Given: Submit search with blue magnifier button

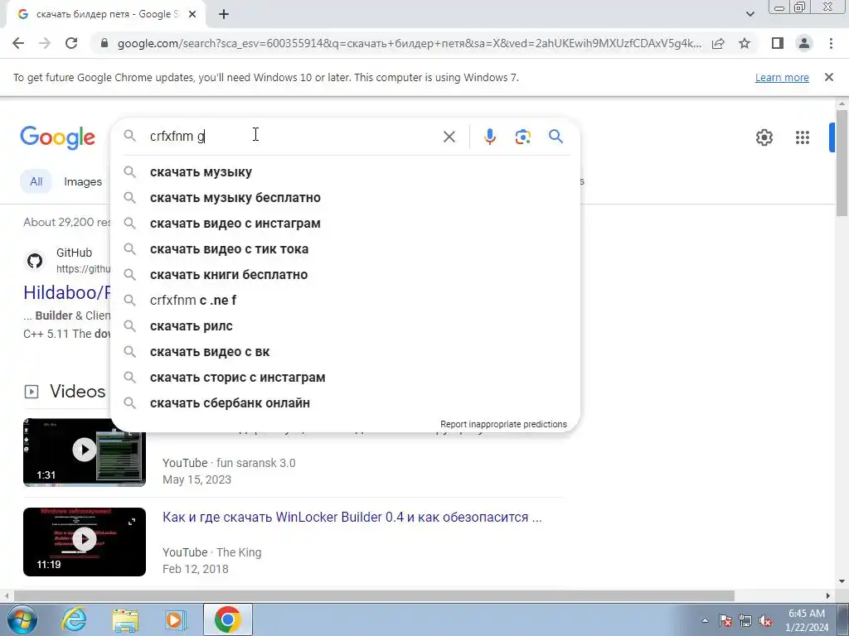Looking at the screenshot, I should [x=555, y=137].
